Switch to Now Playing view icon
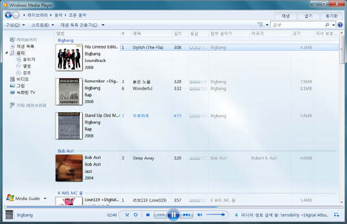Screen dimensions: 347x224 point(337,215)
